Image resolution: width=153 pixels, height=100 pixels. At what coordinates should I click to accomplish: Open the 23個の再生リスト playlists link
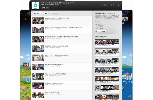coord(99,24)
